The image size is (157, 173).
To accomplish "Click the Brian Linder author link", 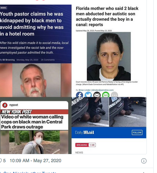I will [x=85, y=90].
